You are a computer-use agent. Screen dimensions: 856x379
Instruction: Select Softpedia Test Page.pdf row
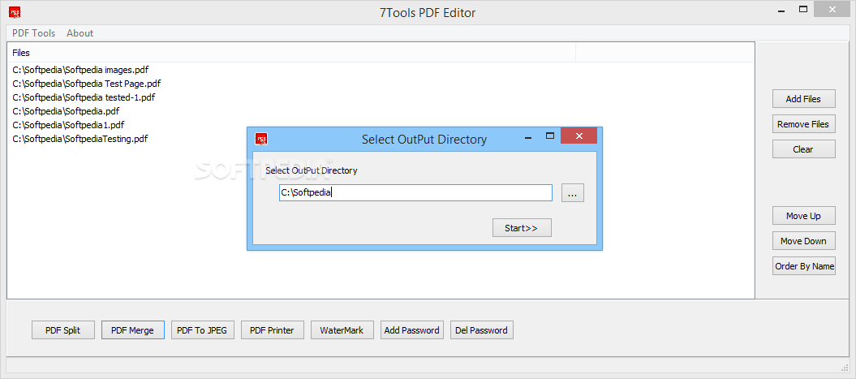click(x=86, y=84)
